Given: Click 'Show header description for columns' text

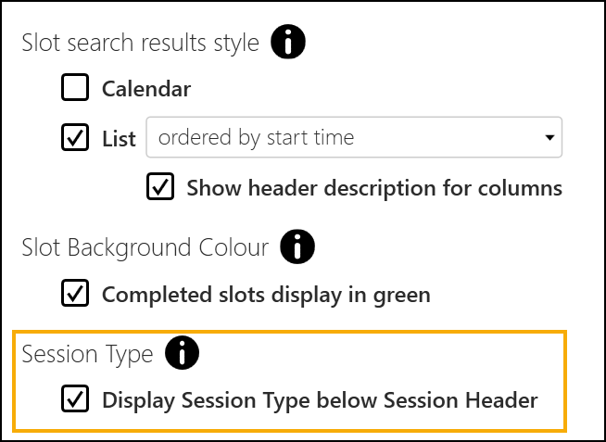Looking at the screenshot, I should (374, 188).
